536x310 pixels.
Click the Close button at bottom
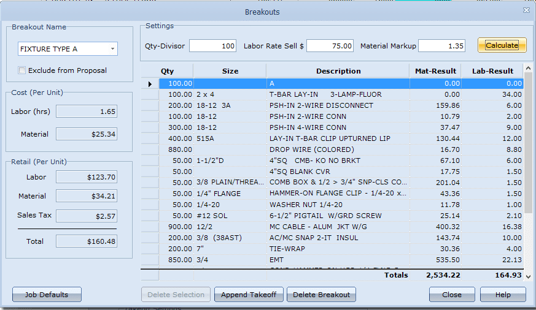point(451,295)
